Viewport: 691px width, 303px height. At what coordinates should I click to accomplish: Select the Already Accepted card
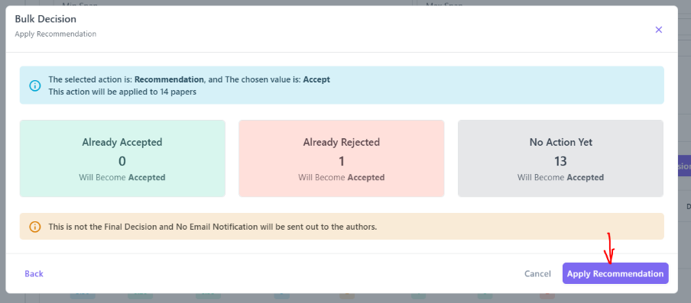point(122,159)
